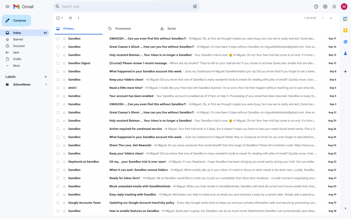Screen dimensions: 351x219
Task: Check the SaneBox Digest email checkbox
Action: [x=58, y=63]
